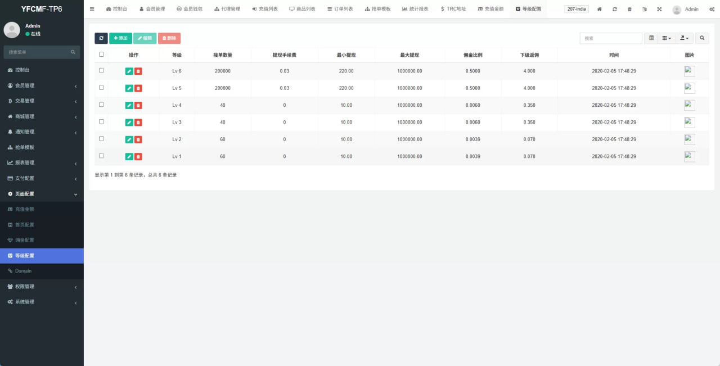The image size is (720, 366).
Task: Click the green edit icon for Lv 6
Action: click(x=129, y=71)
